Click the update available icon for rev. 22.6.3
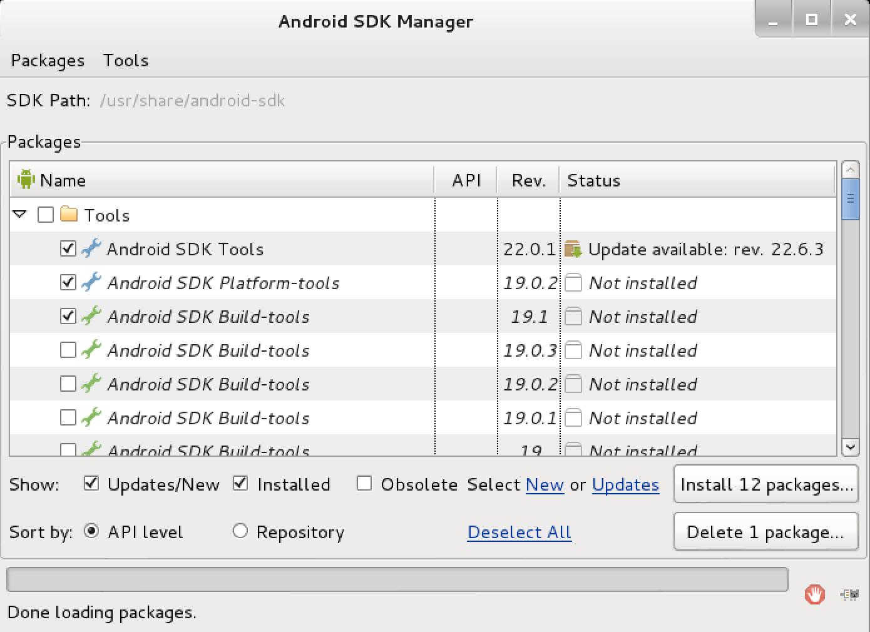 click(573, 249)
